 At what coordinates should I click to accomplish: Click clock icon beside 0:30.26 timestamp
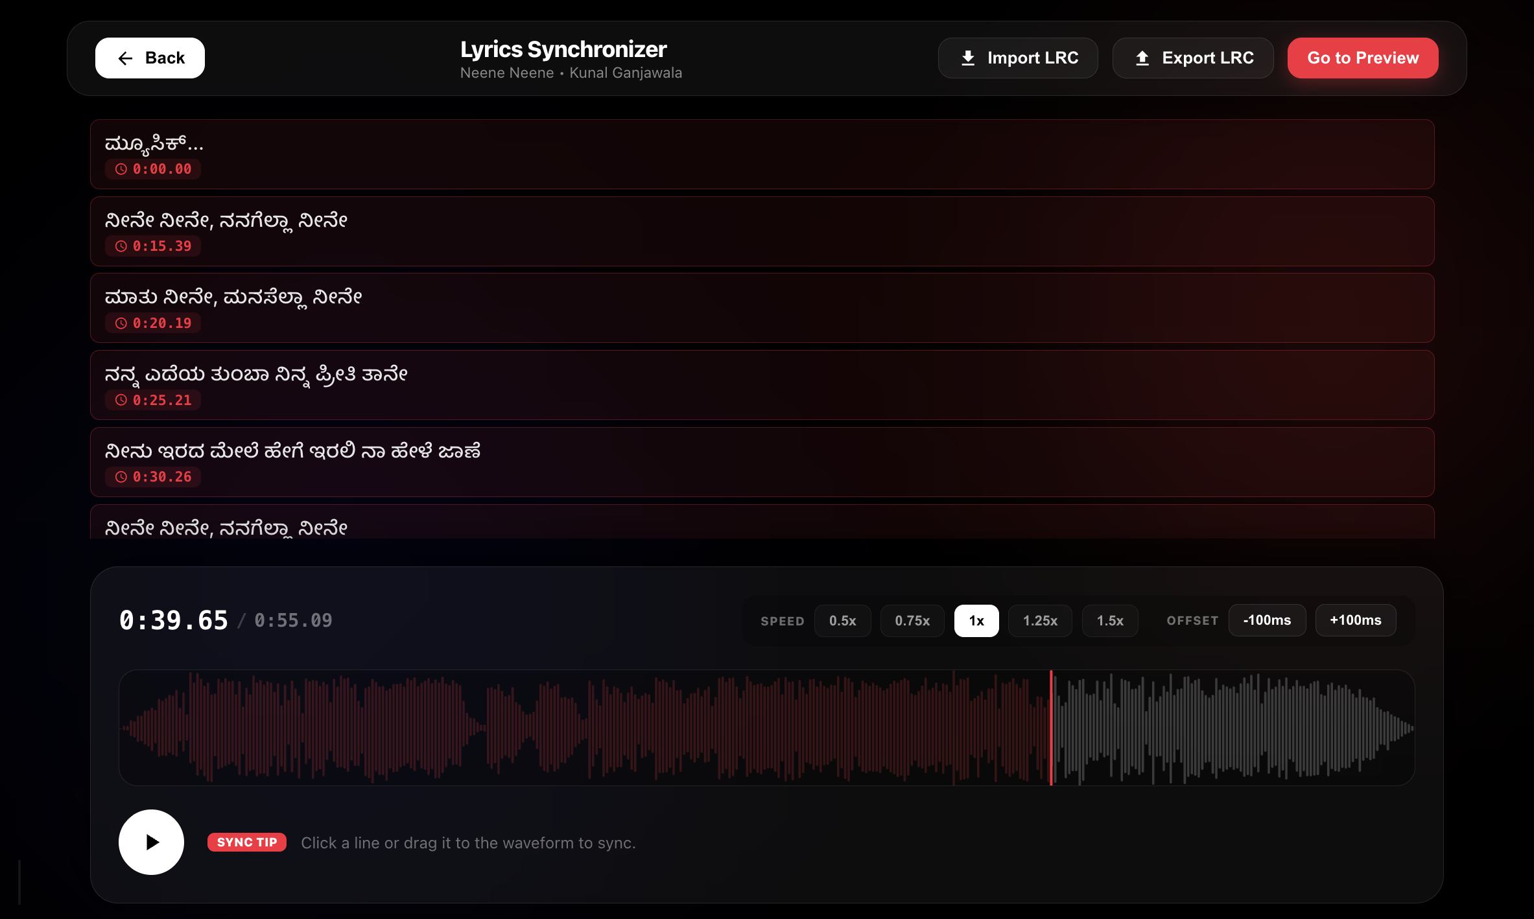(121, 477)
